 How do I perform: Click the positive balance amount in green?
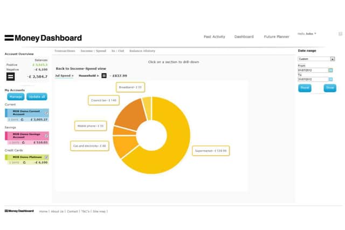(40, 65)
